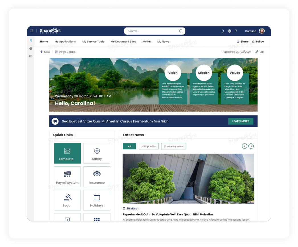Open Page Details via the gear icon
The width and height of the screenshot is (298, 247).
[x=56, y=52]
